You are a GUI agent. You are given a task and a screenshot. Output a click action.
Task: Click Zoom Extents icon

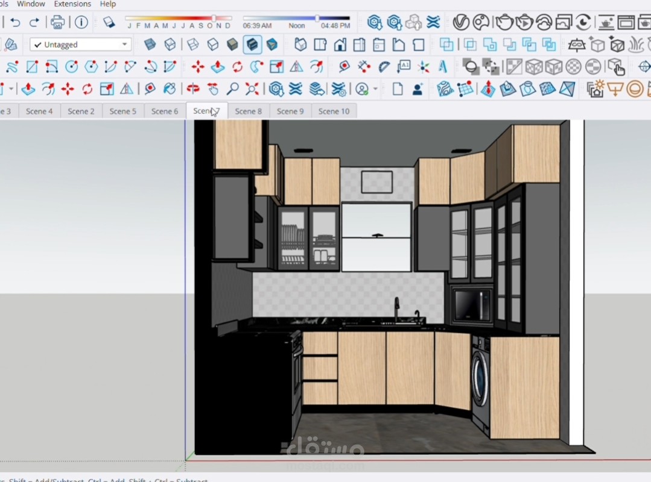252,89
